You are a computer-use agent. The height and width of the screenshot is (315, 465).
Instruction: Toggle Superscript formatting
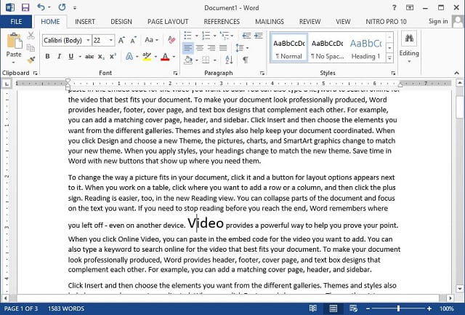pyautogui.click(x=113, y=57)
